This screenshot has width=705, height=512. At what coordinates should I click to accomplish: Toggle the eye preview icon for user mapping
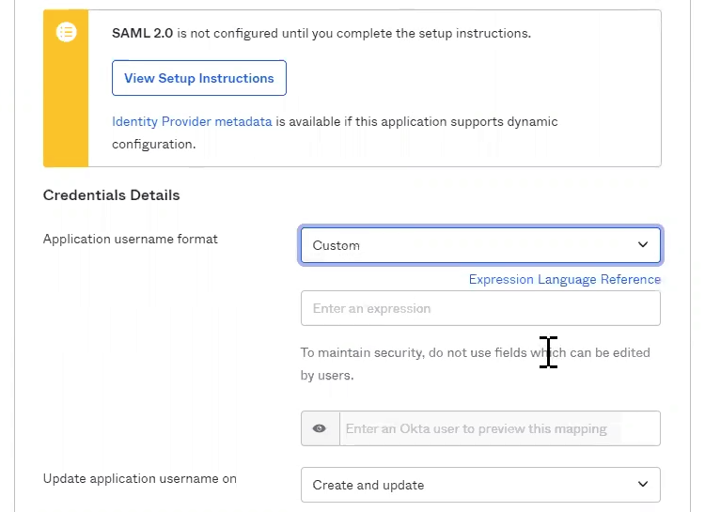pos(320,428)
